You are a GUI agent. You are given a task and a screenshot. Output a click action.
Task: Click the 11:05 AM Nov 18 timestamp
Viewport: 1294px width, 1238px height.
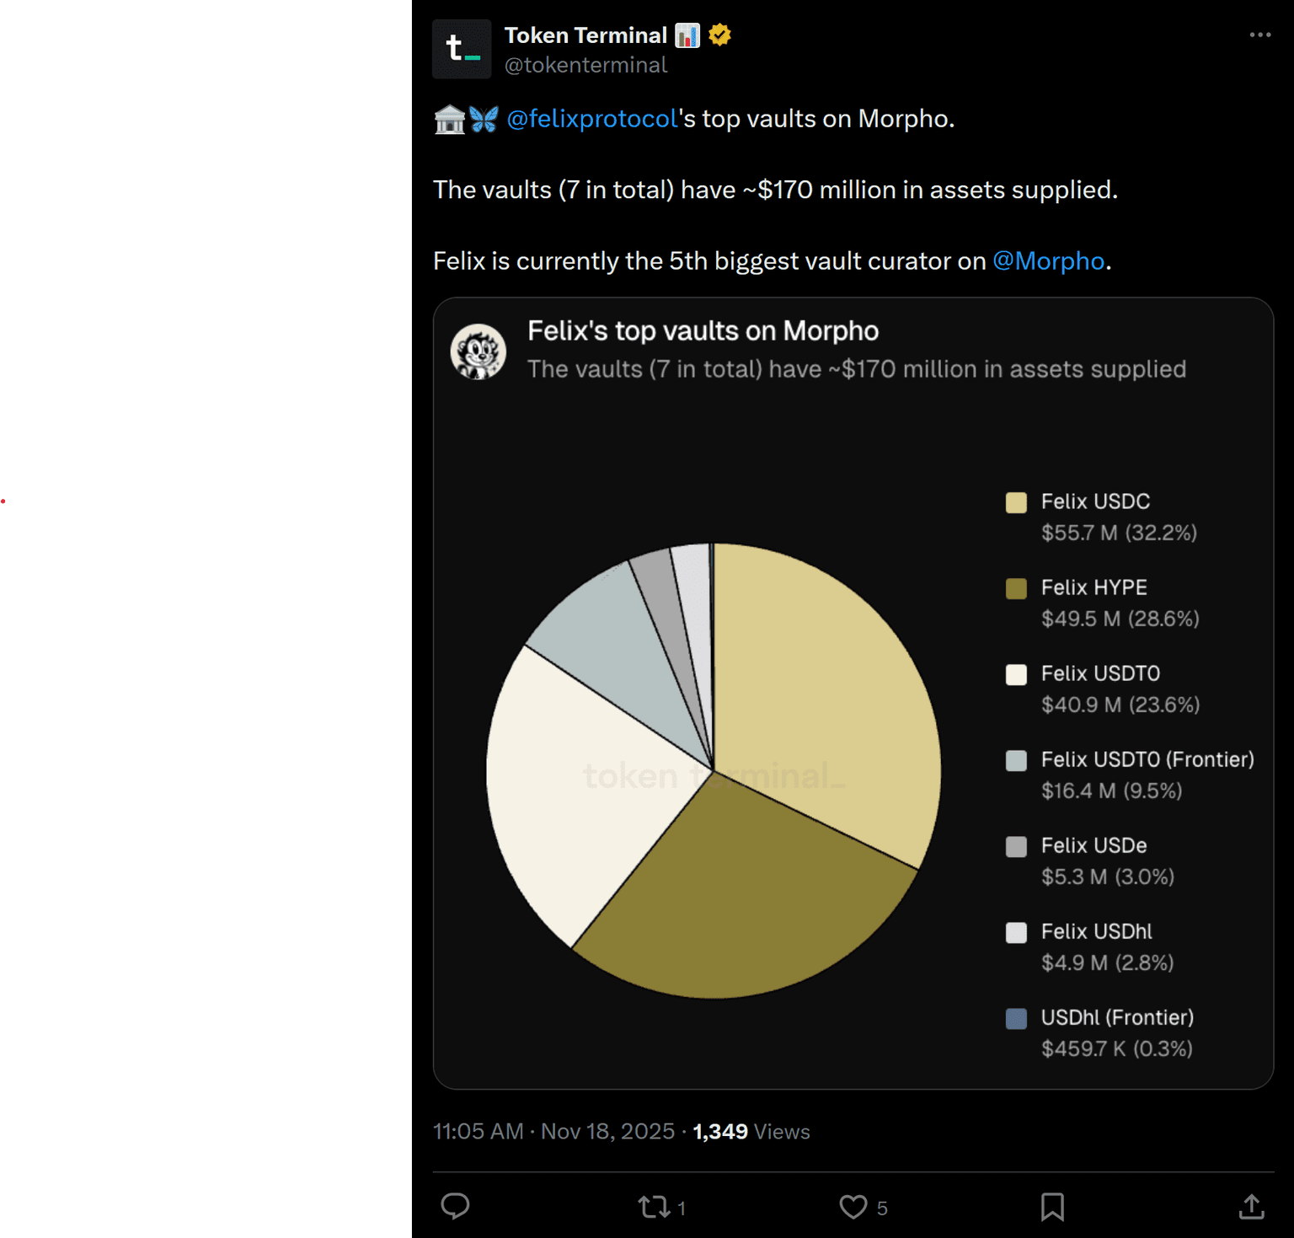click(x=553, y=1131)
